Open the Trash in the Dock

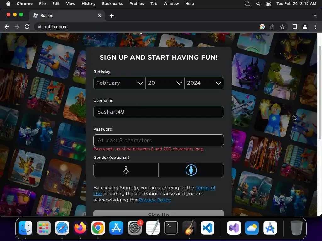(296, 228)
